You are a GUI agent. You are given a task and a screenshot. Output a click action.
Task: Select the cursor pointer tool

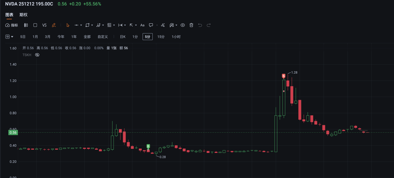(68, 25)
